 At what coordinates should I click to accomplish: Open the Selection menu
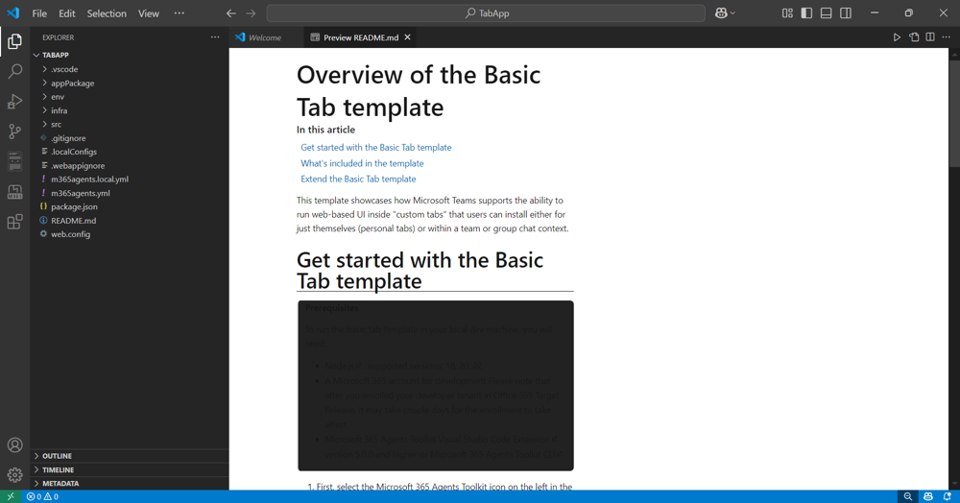(107, 12)
